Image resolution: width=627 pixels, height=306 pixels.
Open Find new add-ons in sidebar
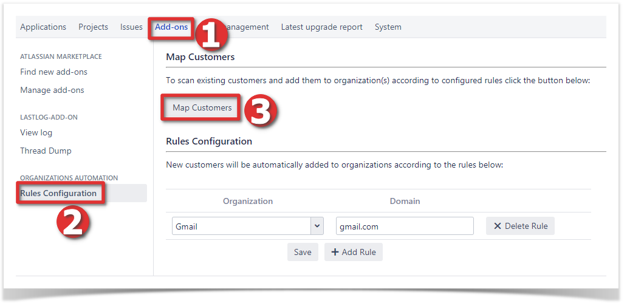pyautogui.click(x=53, y=72)
